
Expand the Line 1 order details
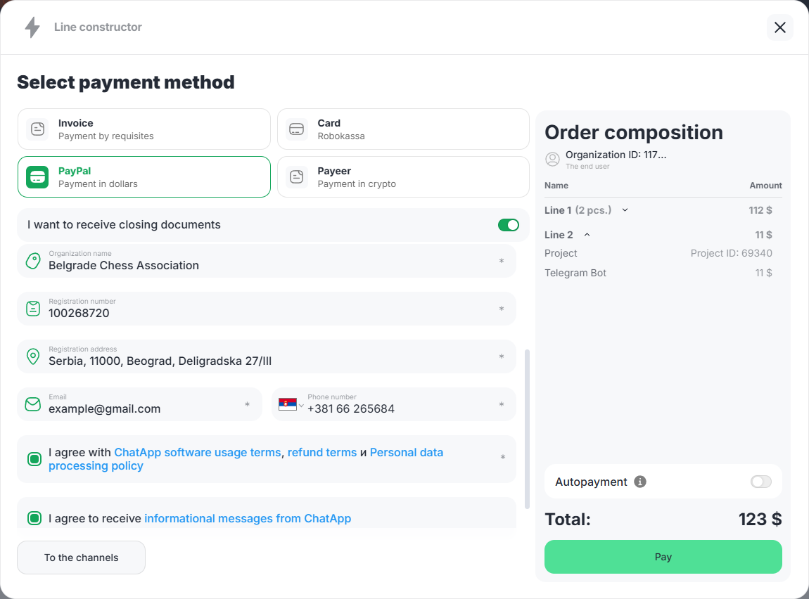[x=625, y=210]
